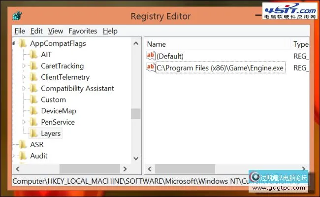The width and height of the screenshot is (320, 197).
Task: Select the ASR registry key
Action: pyautogui.click(x=36, y=145)
